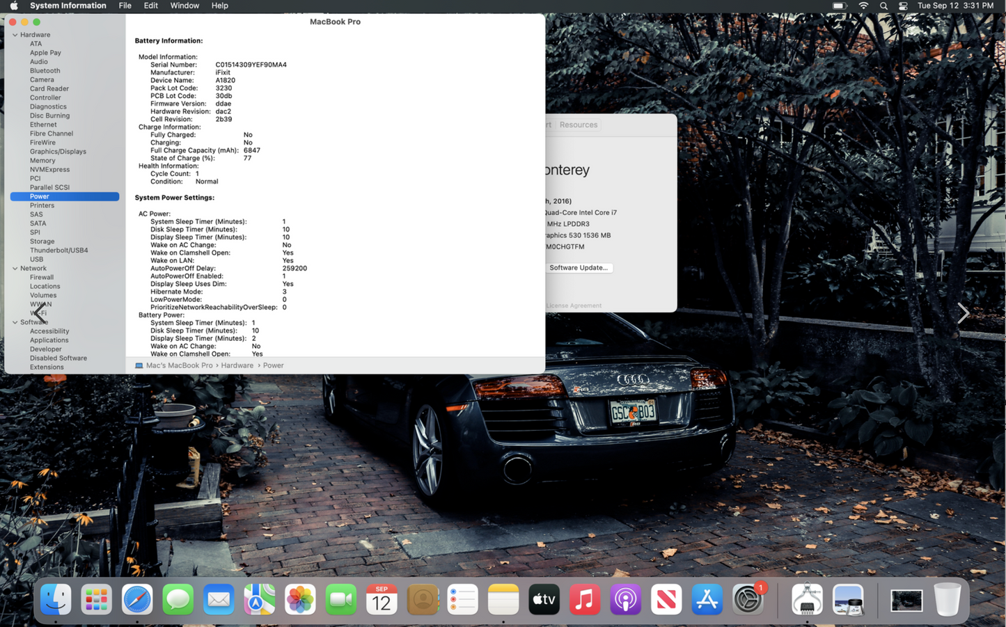
Task: Click the Spotlight search magnifier icon
Action: click(x=883, y=6)
